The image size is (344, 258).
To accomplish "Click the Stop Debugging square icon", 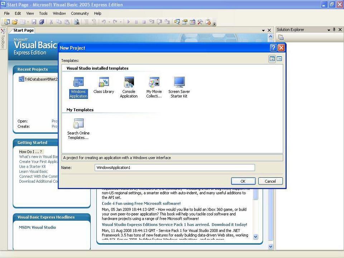I will point(144,22).
